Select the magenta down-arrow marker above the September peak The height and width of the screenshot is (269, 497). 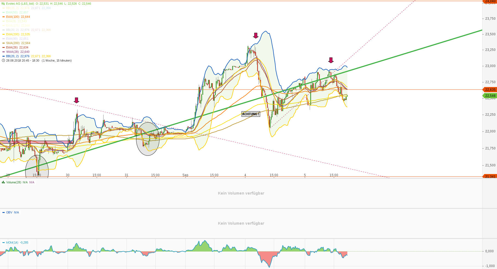[x=255, y=36]
